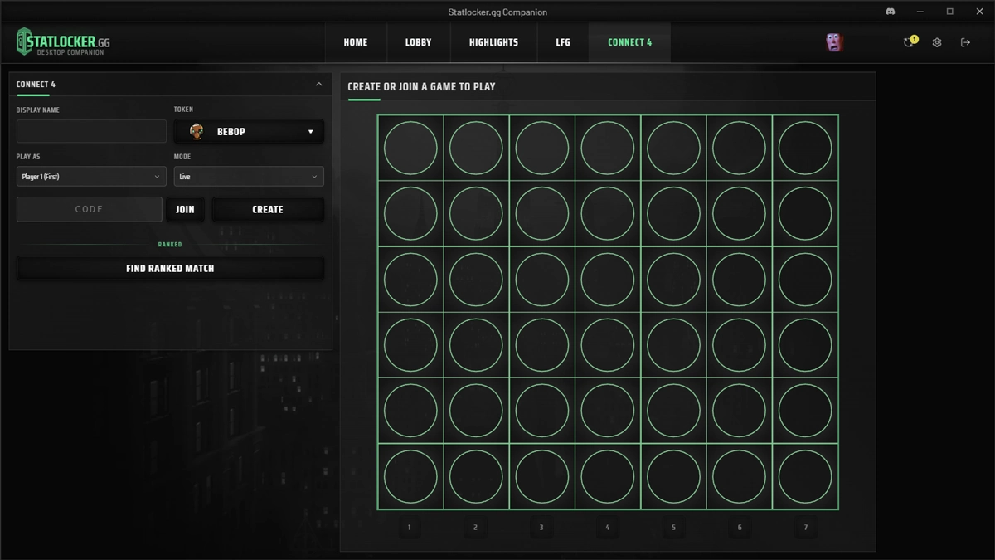Open the Play As dropdown
Image resolution: width=995 pixels, height=560 pixels.
[x=91, y=177]
